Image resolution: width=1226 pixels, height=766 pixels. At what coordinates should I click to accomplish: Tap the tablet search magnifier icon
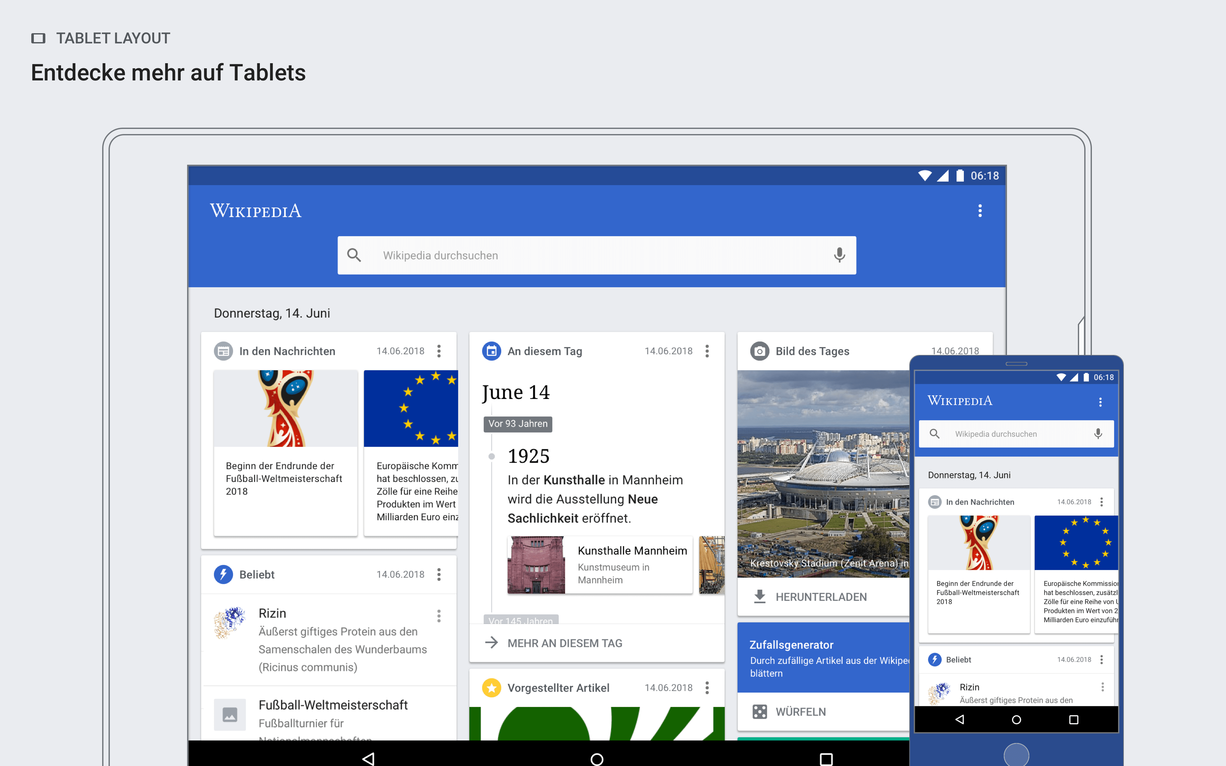coord(354,255)
